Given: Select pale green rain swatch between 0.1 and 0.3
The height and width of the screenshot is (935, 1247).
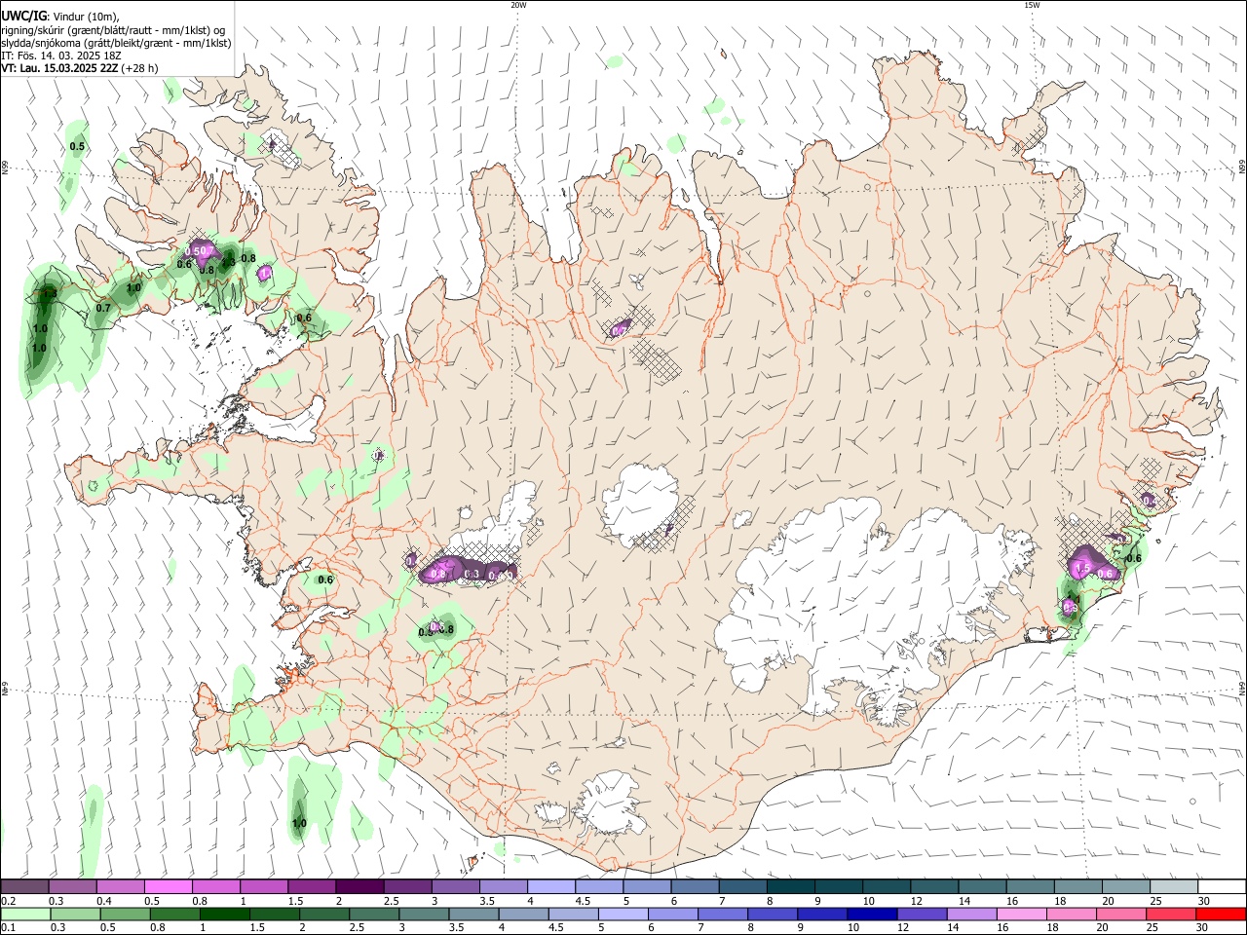Looking at the screenshot, I should pyautogui.click(x=24, y=914).
